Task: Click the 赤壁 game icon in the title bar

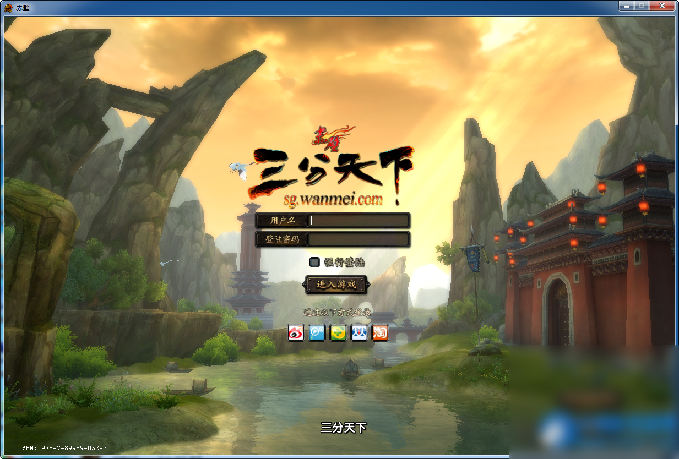Action: pyautogui.click(x=8, y=6)
